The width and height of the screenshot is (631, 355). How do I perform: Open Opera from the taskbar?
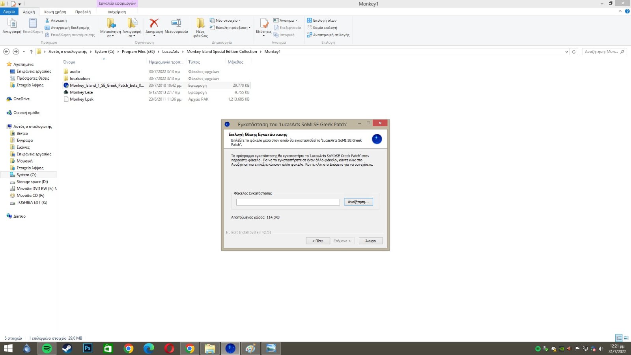tap(169, 348)
